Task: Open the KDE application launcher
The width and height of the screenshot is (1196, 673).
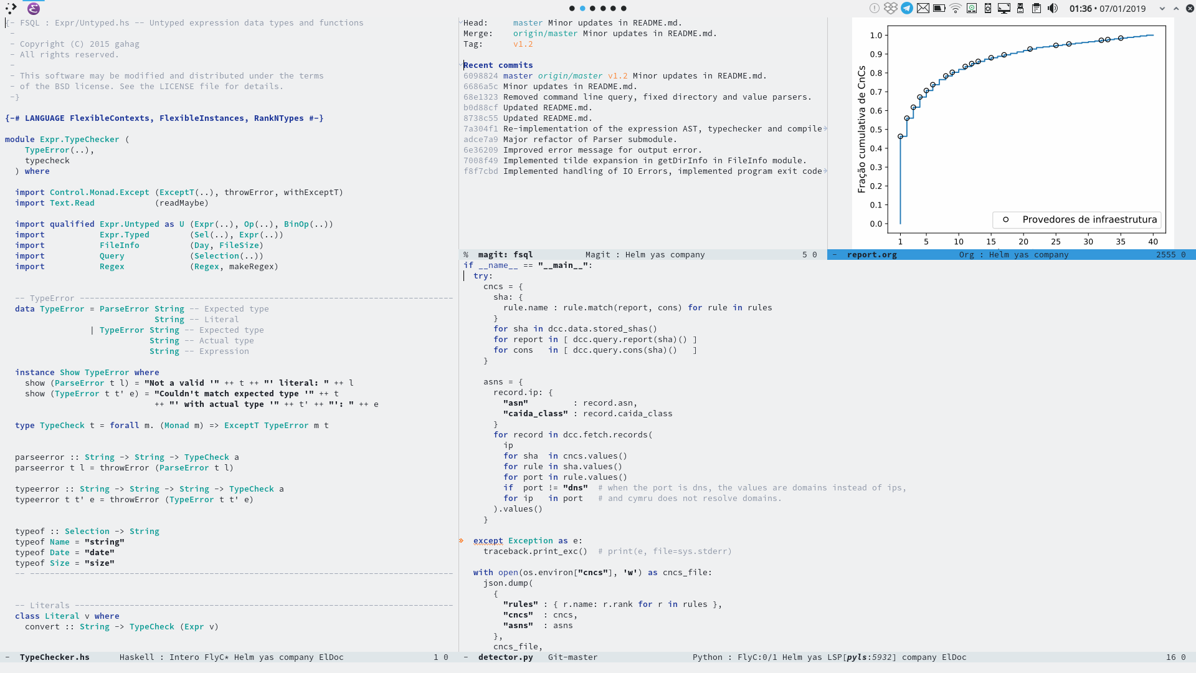Action: tap(11, 9)
